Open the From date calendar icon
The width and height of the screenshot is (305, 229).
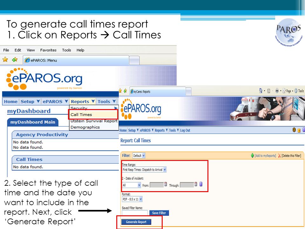tap(166, 184)
